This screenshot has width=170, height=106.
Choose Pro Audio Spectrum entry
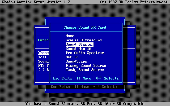[85, 53]
